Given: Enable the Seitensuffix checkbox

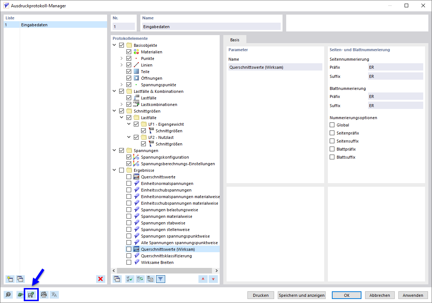Looking at the screenshot, I should pos(332,141).
